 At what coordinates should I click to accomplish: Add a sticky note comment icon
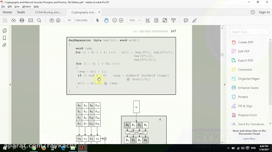point(186,20)
